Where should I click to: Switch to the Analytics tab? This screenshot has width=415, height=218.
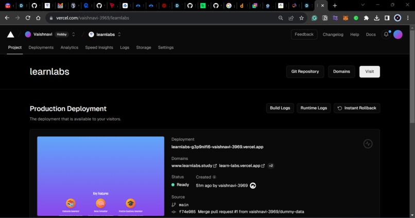tap(70, 48)
